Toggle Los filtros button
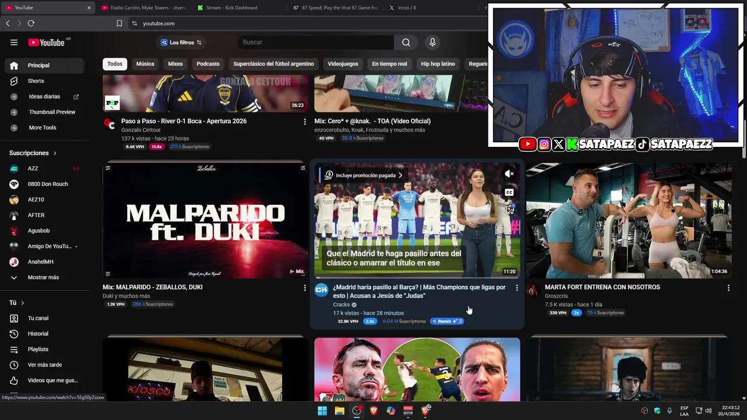 click(181, 43)
